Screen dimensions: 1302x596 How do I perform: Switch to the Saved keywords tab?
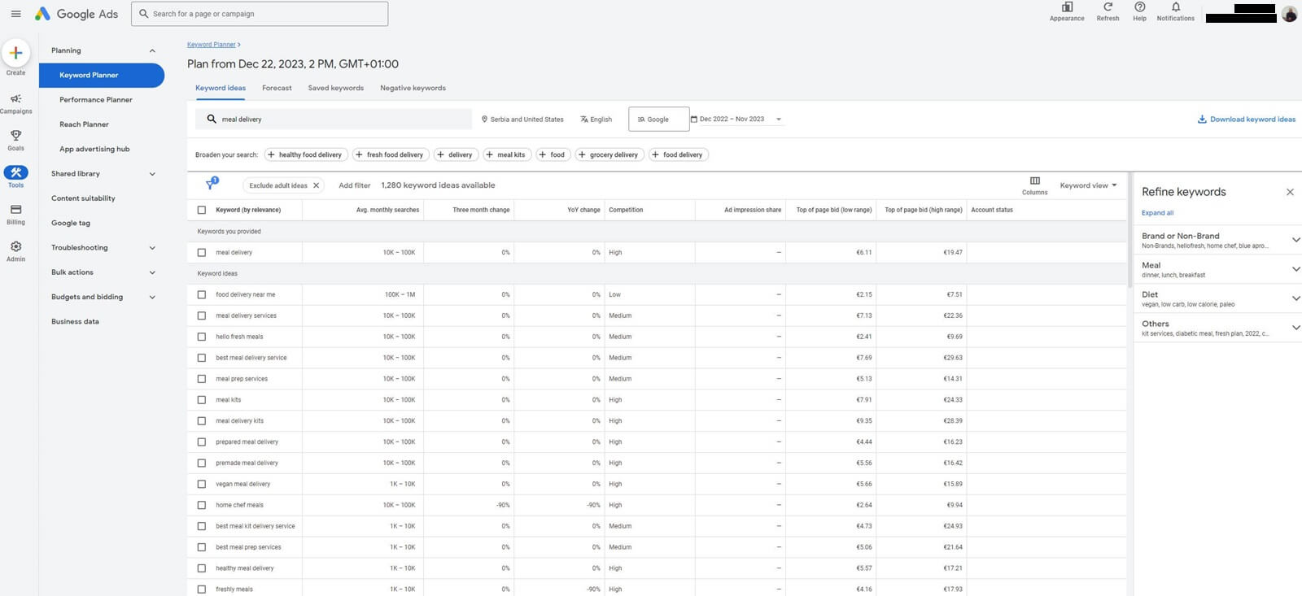(336, 88)
